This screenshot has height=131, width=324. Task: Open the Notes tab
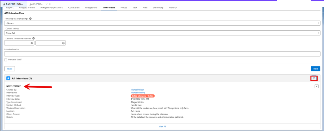[x=124, y=8]
